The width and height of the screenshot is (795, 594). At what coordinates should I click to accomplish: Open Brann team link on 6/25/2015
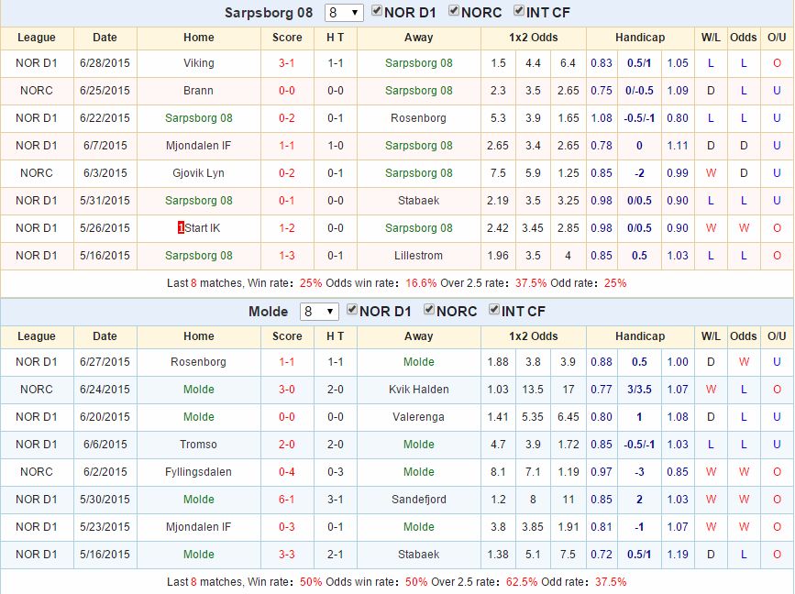[198, 91]
